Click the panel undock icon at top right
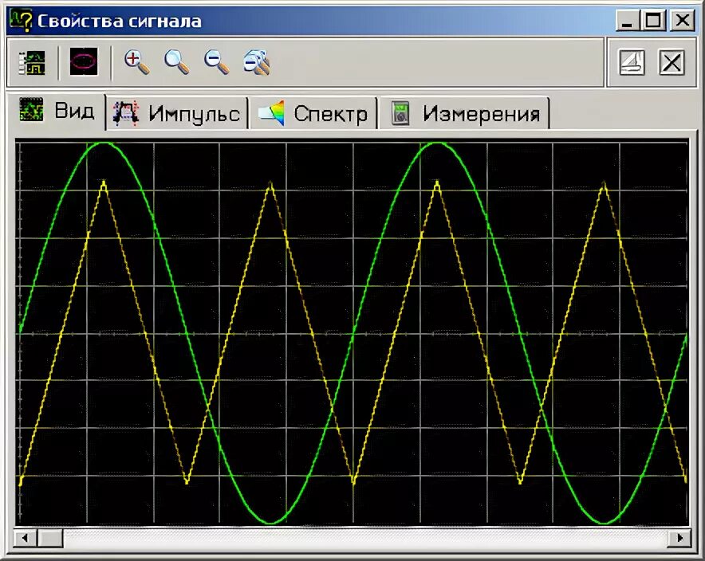This screenshot has height=561, width=705. click(x=632, y=62)
